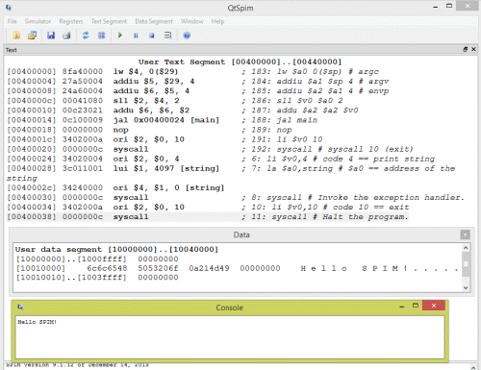Clear registers with the blue arrows icon
Image resolution: width=481 pixels, height=370 pixels.
[86, 36]
